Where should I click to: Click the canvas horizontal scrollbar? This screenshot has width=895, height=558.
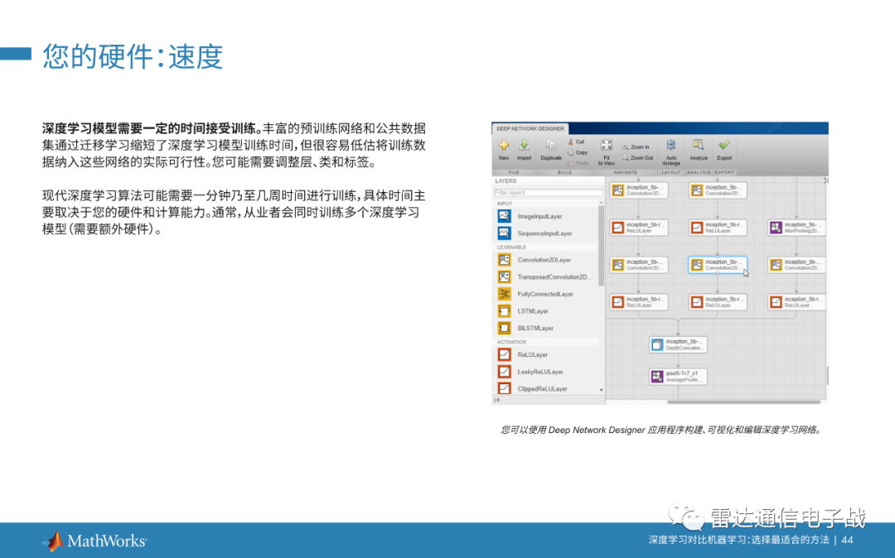click(x=743, y=402)
